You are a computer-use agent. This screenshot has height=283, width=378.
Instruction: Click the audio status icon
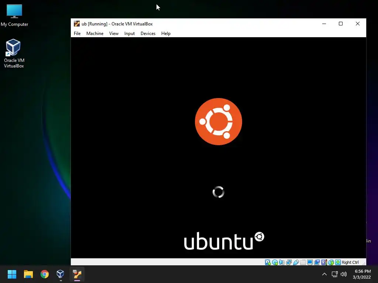tap(282, 262)
